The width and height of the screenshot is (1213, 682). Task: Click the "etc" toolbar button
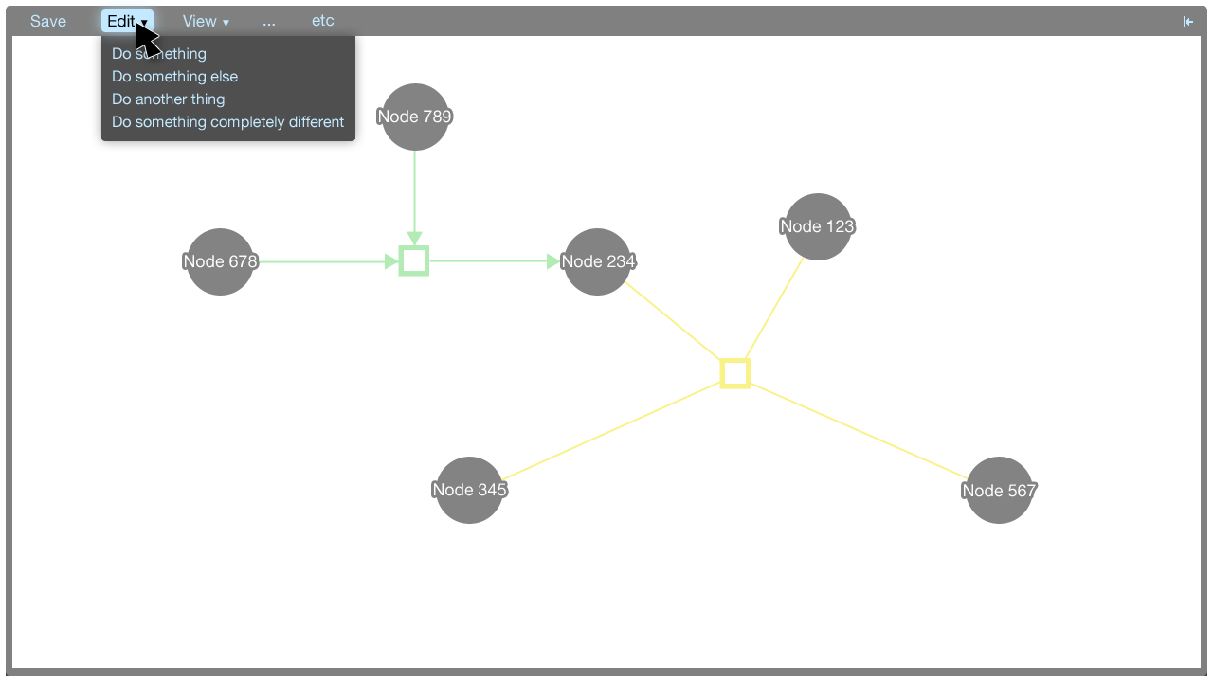[322, 21]
